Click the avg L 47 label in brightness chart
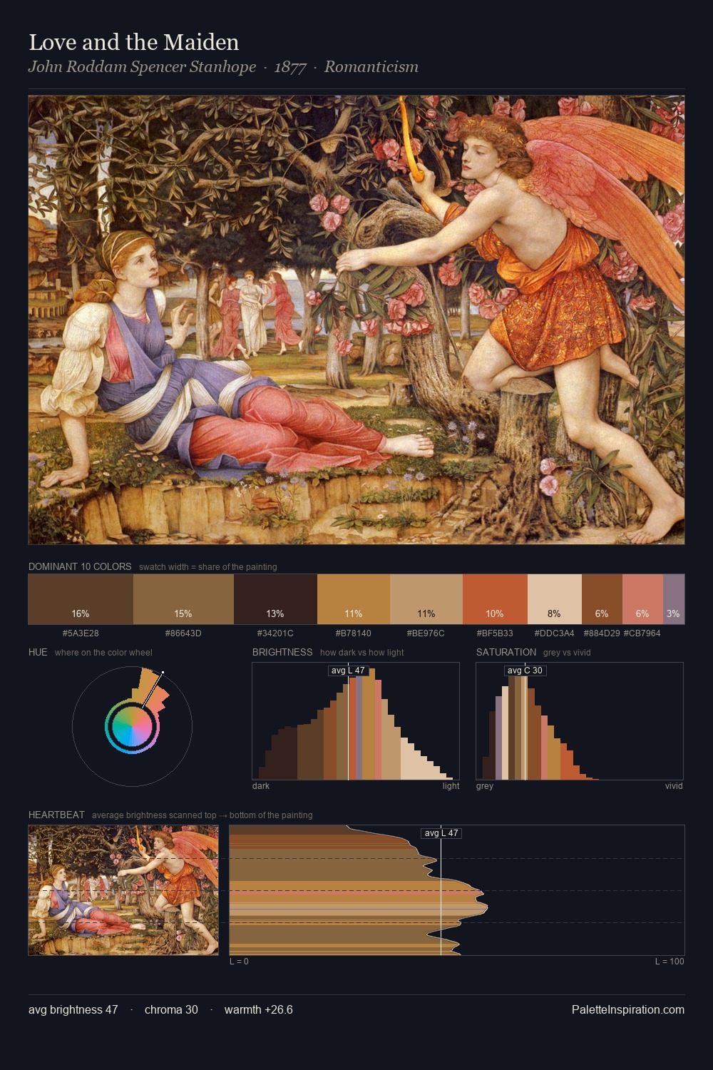Viewport: 713px width, 1070px height. [x=347, y=671]
